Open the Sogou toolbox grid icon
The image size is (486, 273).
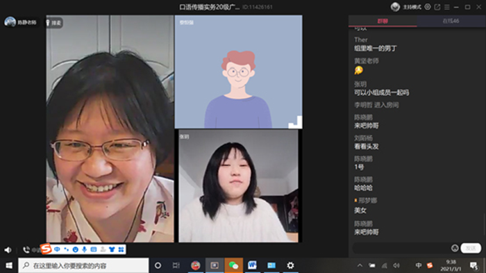121,249
